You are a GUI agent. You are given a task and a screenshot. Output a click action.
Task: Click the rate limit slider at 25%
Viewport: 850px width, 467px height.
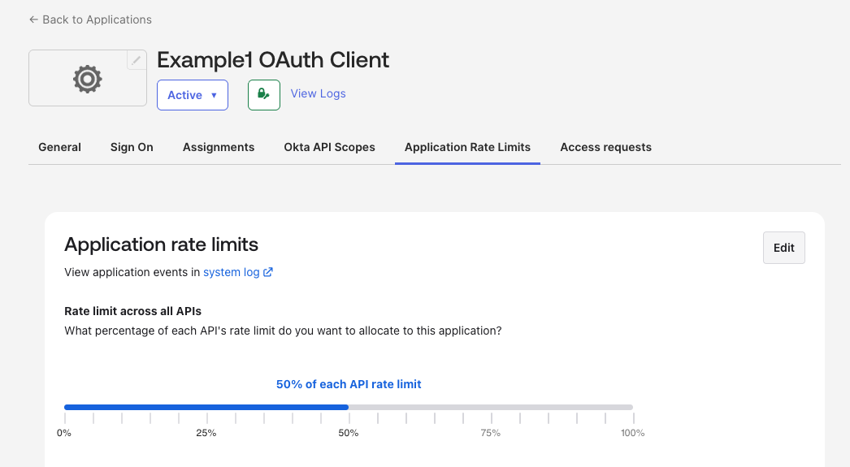pyautogui.click(x=206, y=408)
